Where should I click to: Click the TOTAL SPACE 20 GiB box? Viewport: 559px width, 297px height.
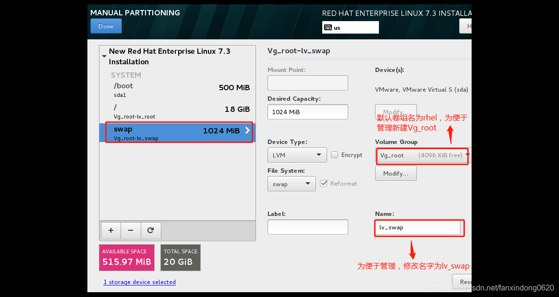click(x=181, y=258)
